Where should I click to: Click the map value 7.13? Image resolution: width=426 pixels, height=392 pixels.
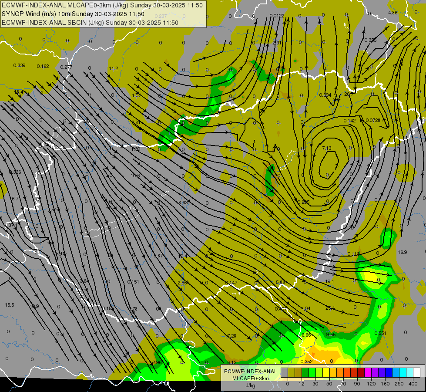(326, 148)
